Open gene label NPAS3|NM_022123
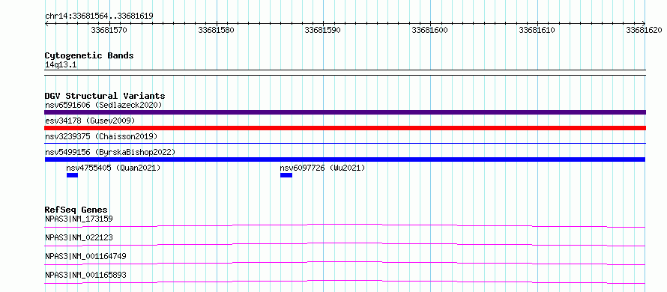Screen dimensions: 667x292 [79, 237]
